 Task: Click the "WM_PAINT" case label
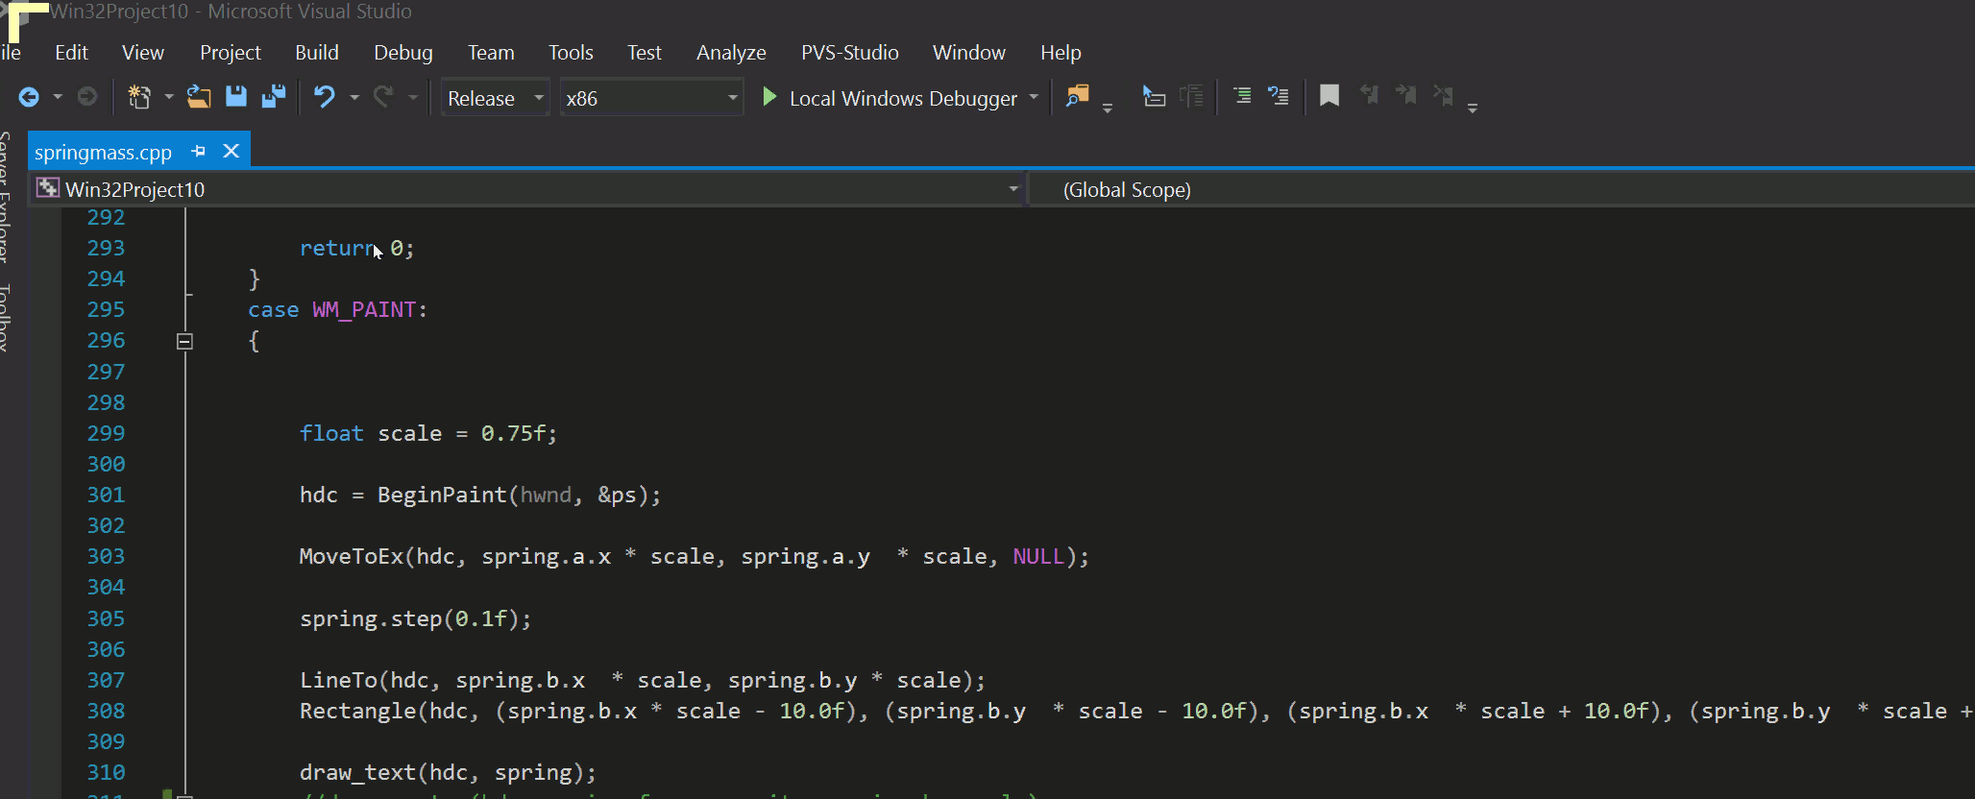364,309
